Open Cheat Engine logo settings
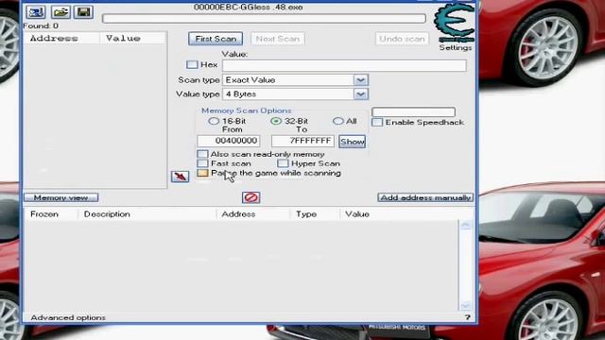The width and height of the screenshot is (605, 340). coord(455,23)
